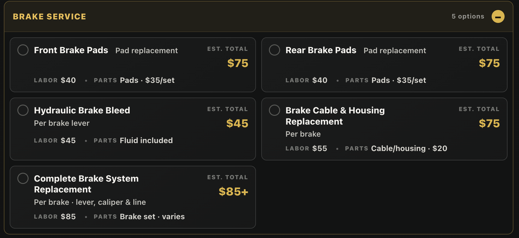Click the $85+ estimated total price
This screenshot has width=519, height=238.
click(234, 191)
